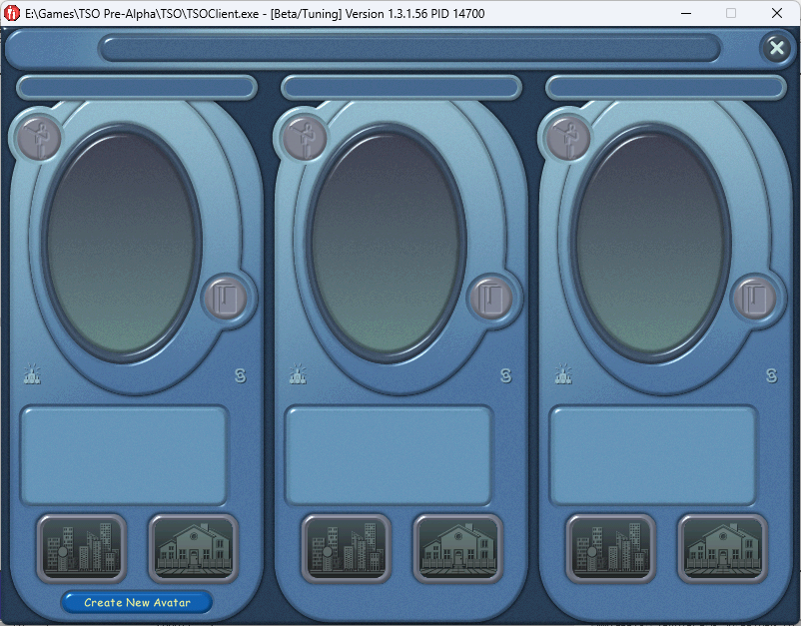Click the house button in the first slot
The width and height of the screenshot is (801, 626).
tap(193, 549)
